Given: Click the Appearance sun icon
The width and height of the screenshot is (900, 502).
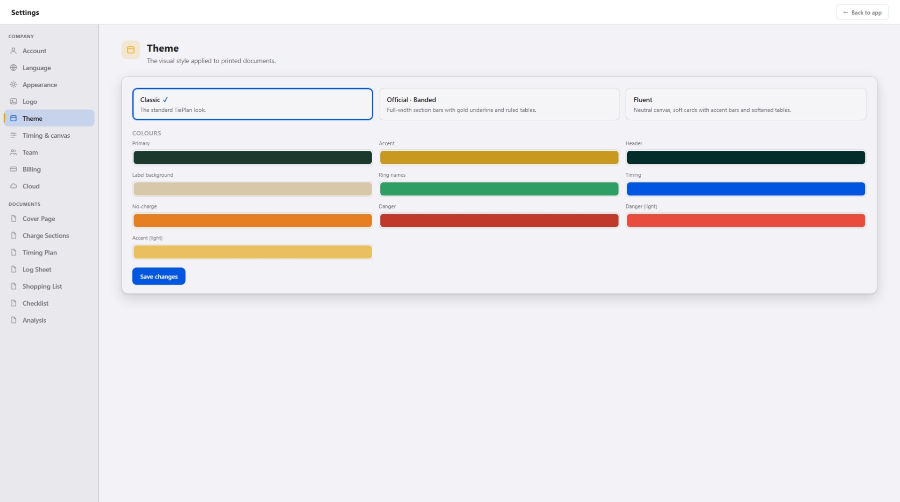Looking at the screenshot, I should (14, 85).
